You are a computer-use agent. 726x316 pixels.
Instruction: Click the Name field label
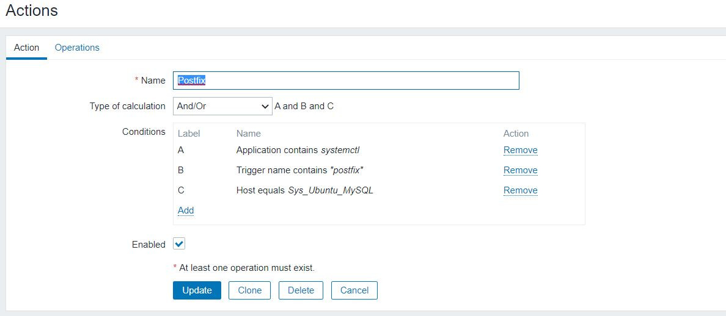(153, 81)
